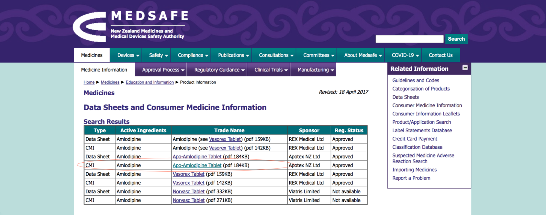Open Importing Medicines link

pyautogui.click(x=414, y=170)
